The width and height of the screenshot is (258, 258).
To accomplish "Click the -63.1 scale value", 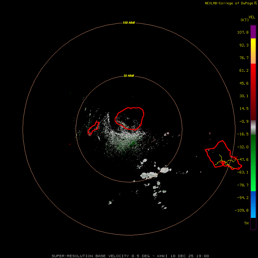I will (x=243, y=172).
